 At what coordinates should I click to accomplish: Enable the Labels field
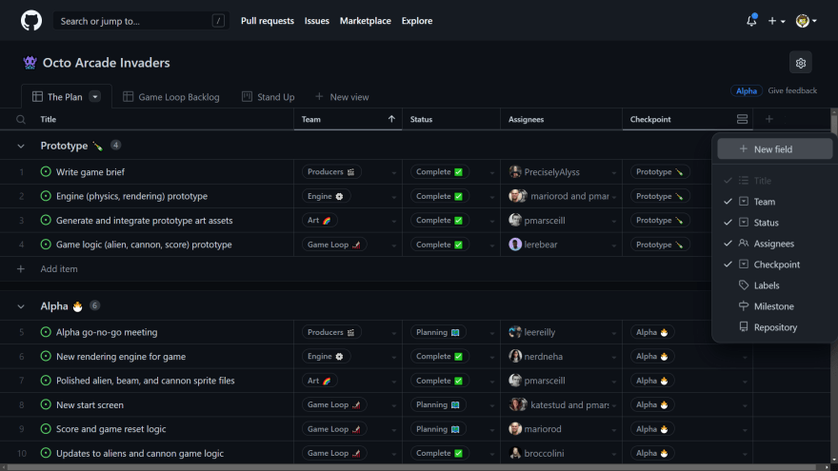774,285
